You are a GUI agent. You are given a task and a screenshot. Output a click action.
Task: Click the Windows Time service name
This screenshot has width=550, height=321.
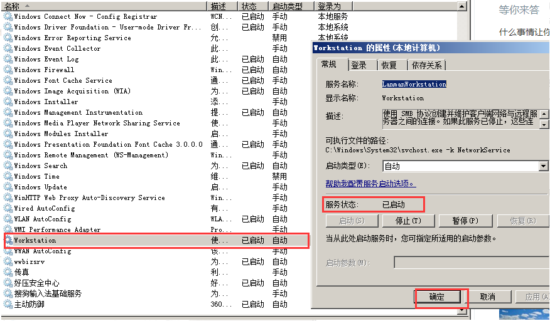37,176
